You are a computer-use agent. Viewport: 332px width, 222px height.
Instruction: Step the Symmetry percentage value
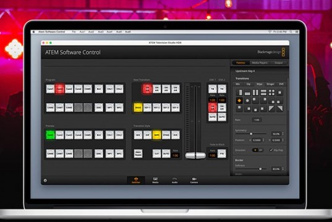[x=283, y=134]
